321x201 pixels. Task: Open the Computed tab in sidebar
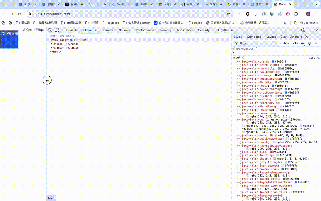pos(254,37)
